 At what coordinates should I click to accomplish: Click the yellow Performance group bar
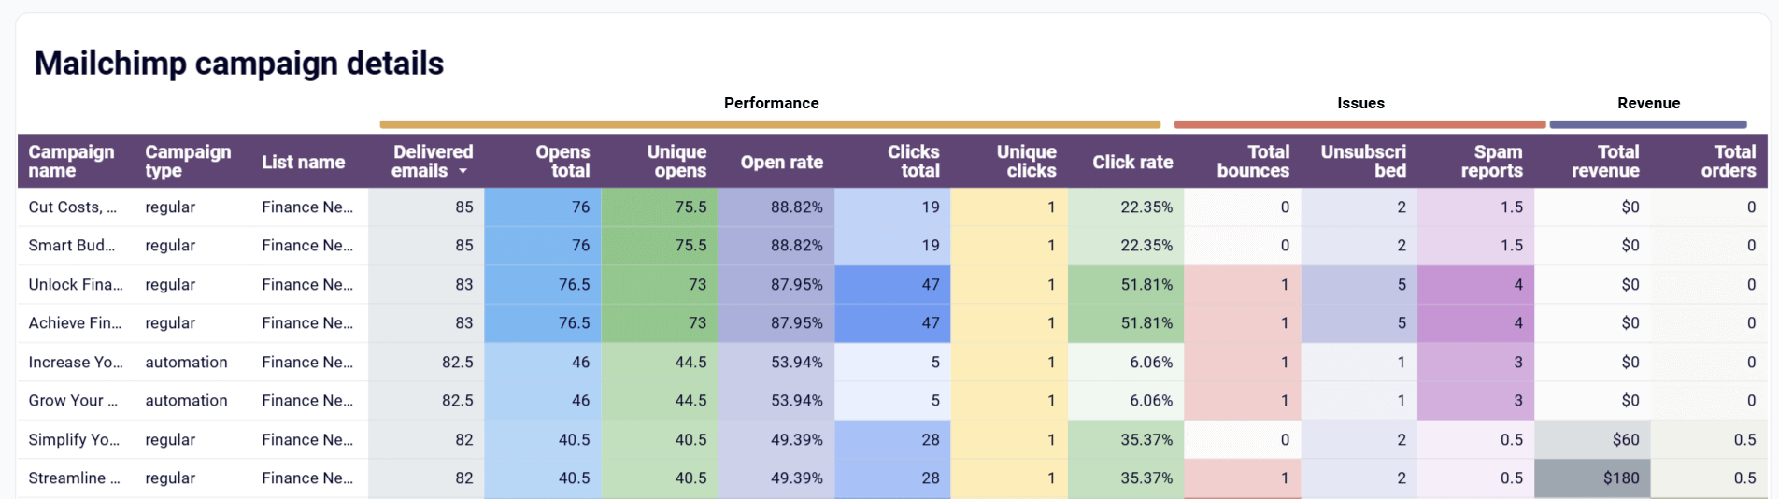click(x=770, y=124)
